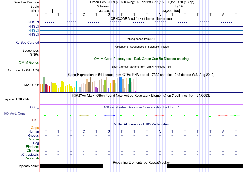This screenshot has width=243, height=172.
Task: Click 'Publications: Sequences in Scientific Articles' title
Action: [141, 47]
